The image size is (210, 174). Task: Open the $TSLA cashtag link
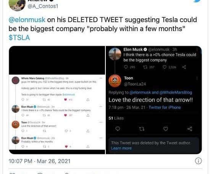pyautogui.click(x=19, y=37)
